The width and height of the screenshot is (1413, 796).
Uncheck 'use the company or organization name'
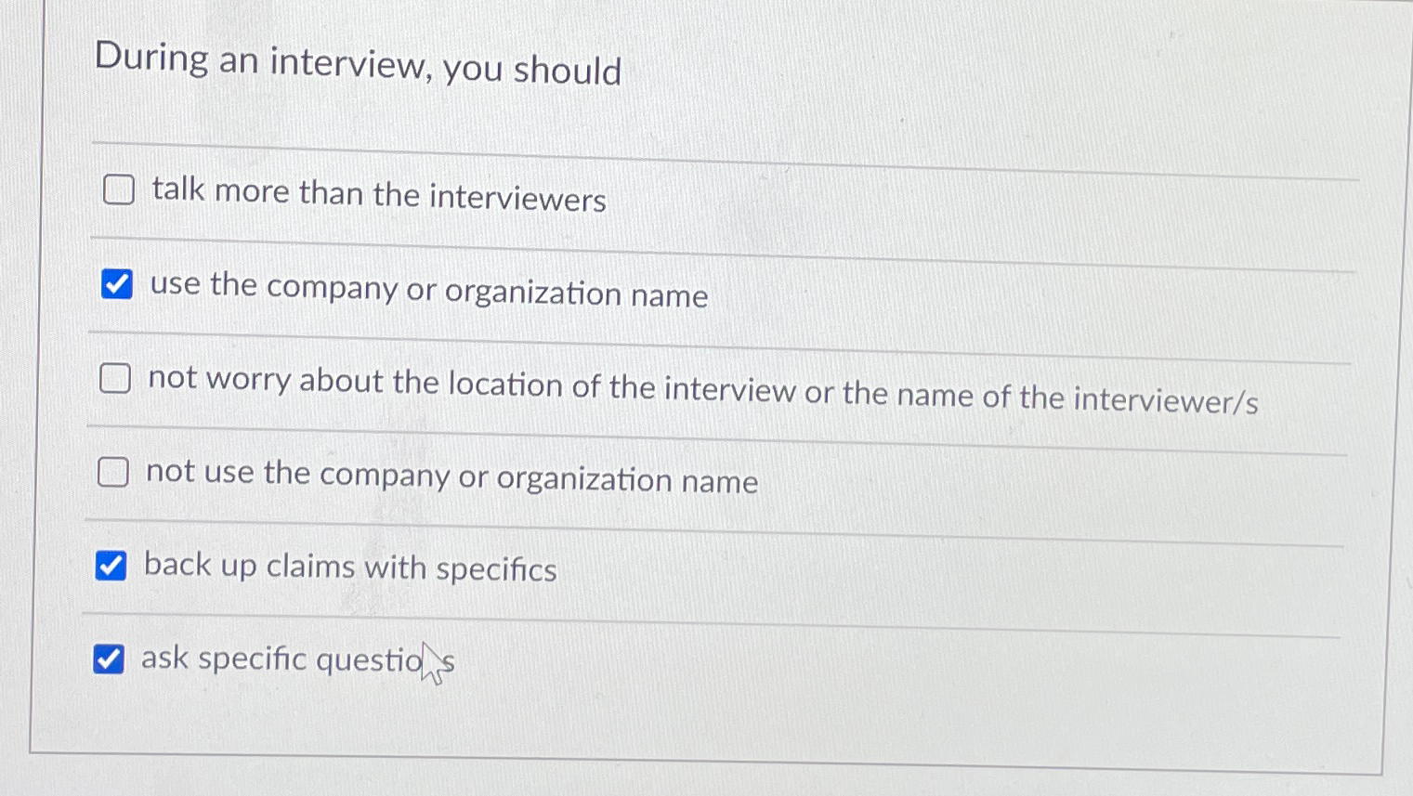click(115, 285)
